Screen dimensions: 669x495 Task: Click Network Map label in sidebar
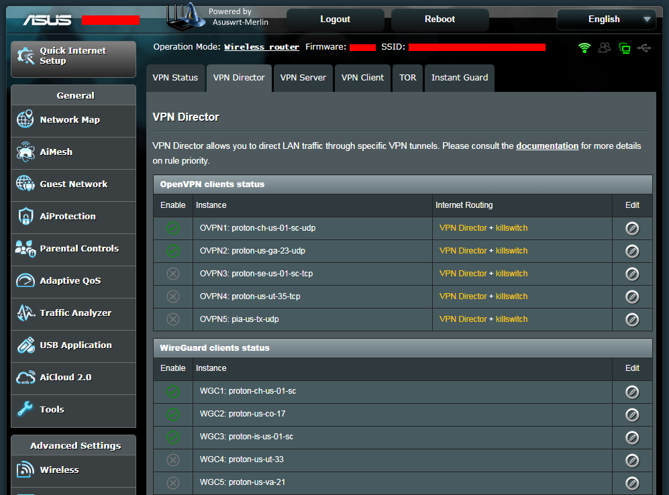(70, 120)
